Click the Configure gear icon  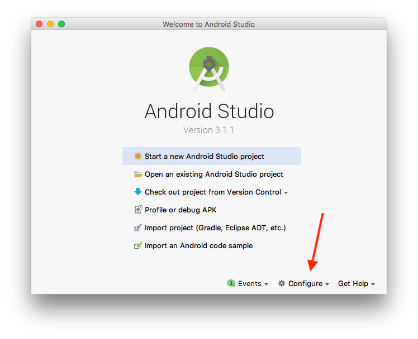[x=282, y=283]
